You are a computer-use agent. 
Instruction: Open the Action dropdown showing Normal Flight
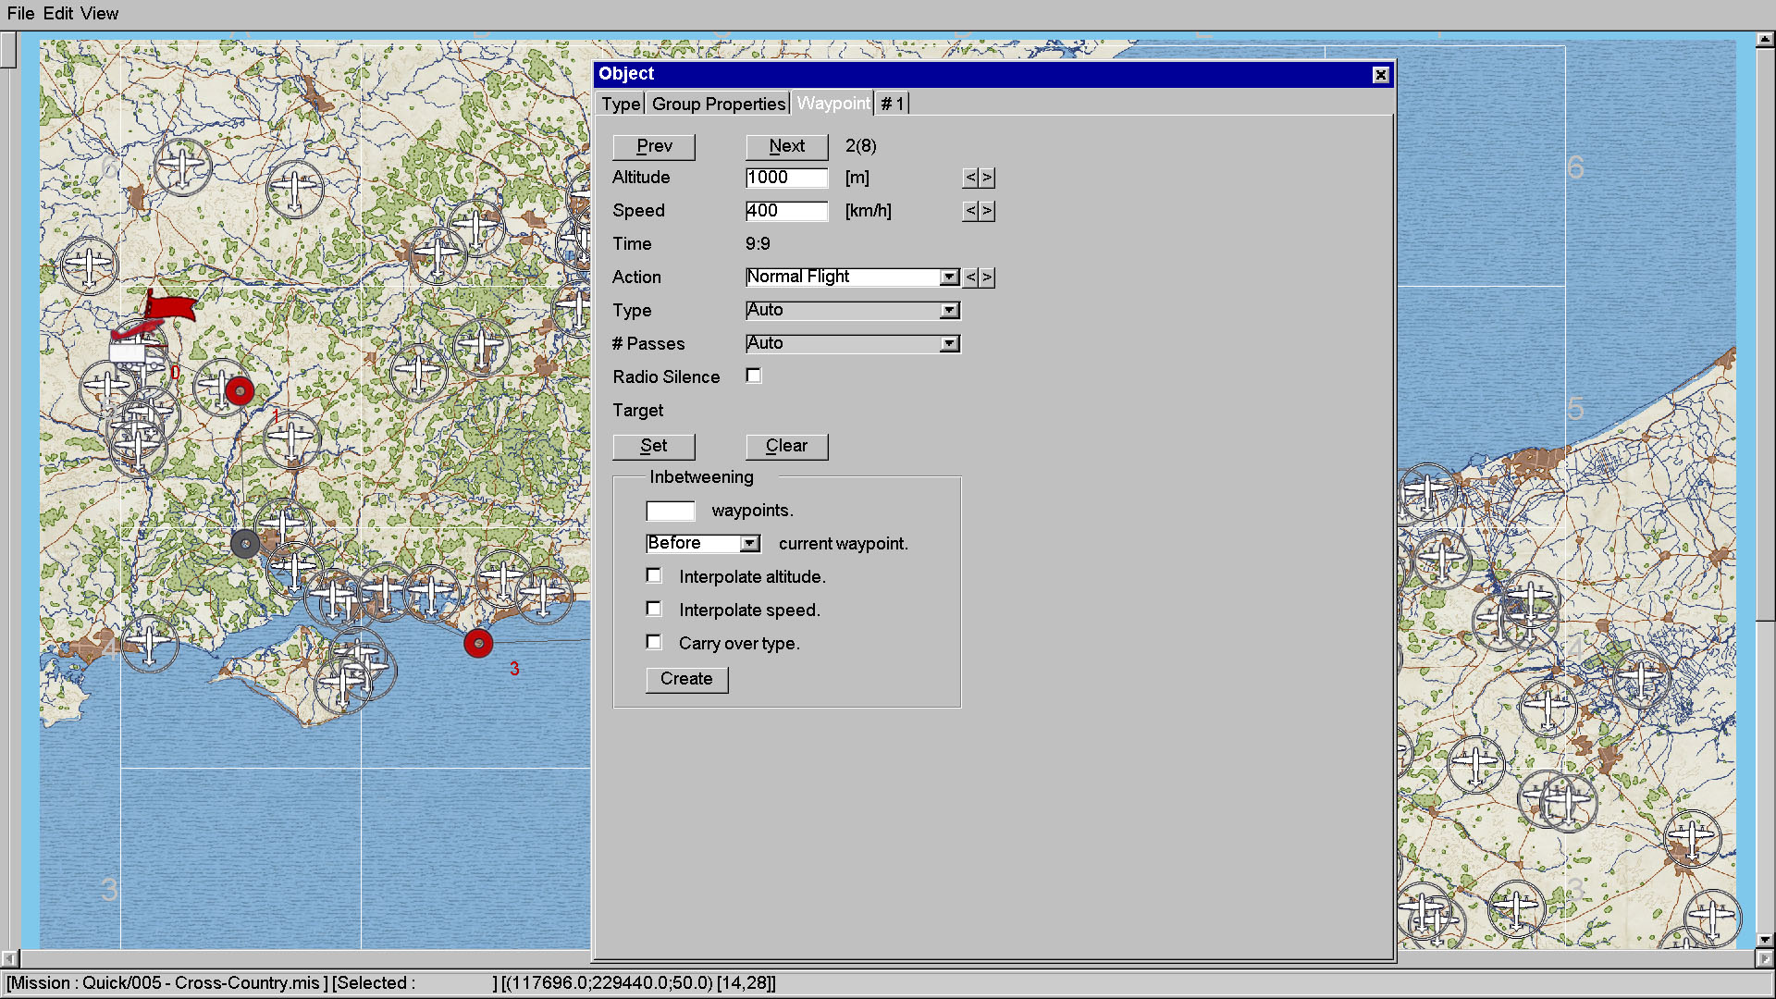point(949,277)
